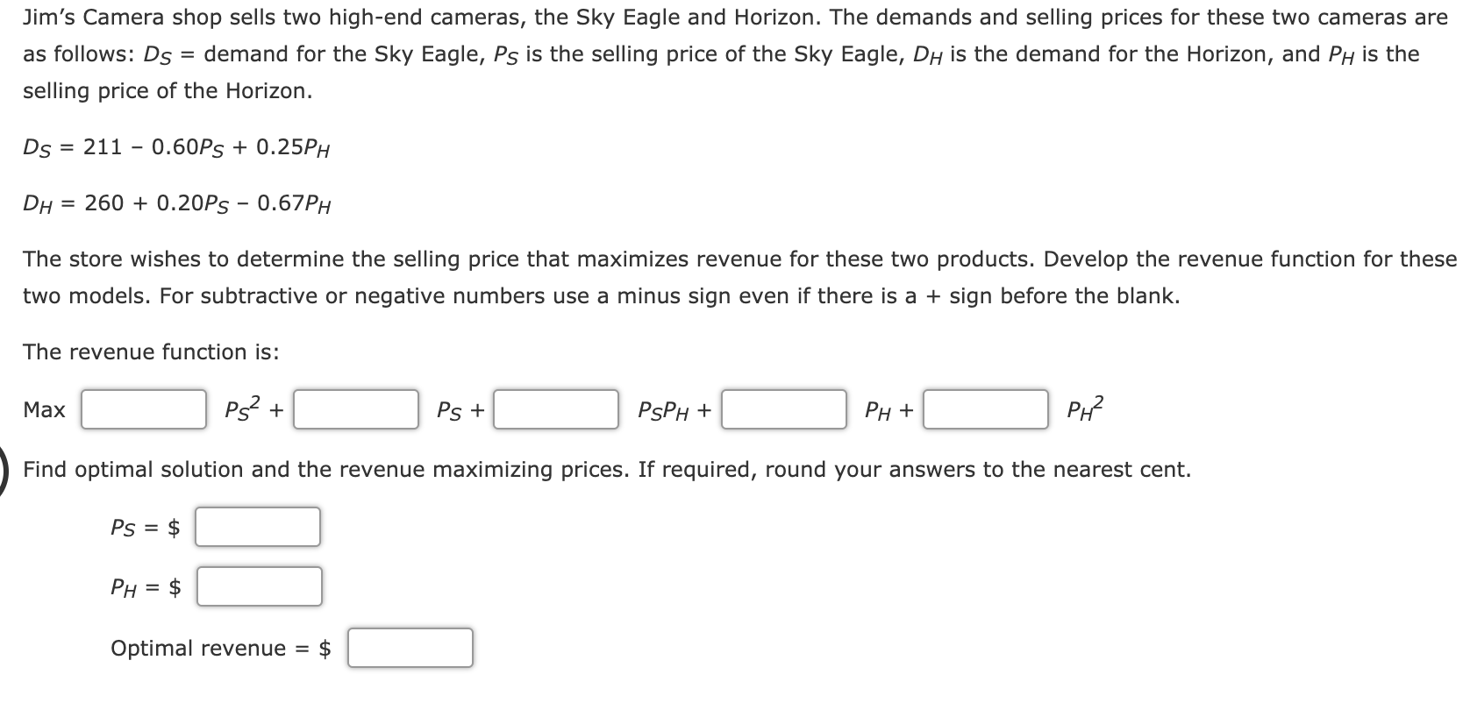Click "The revenue function is:" text
The width and height of the screenshot is (1463, 717).
click(151, 351)
